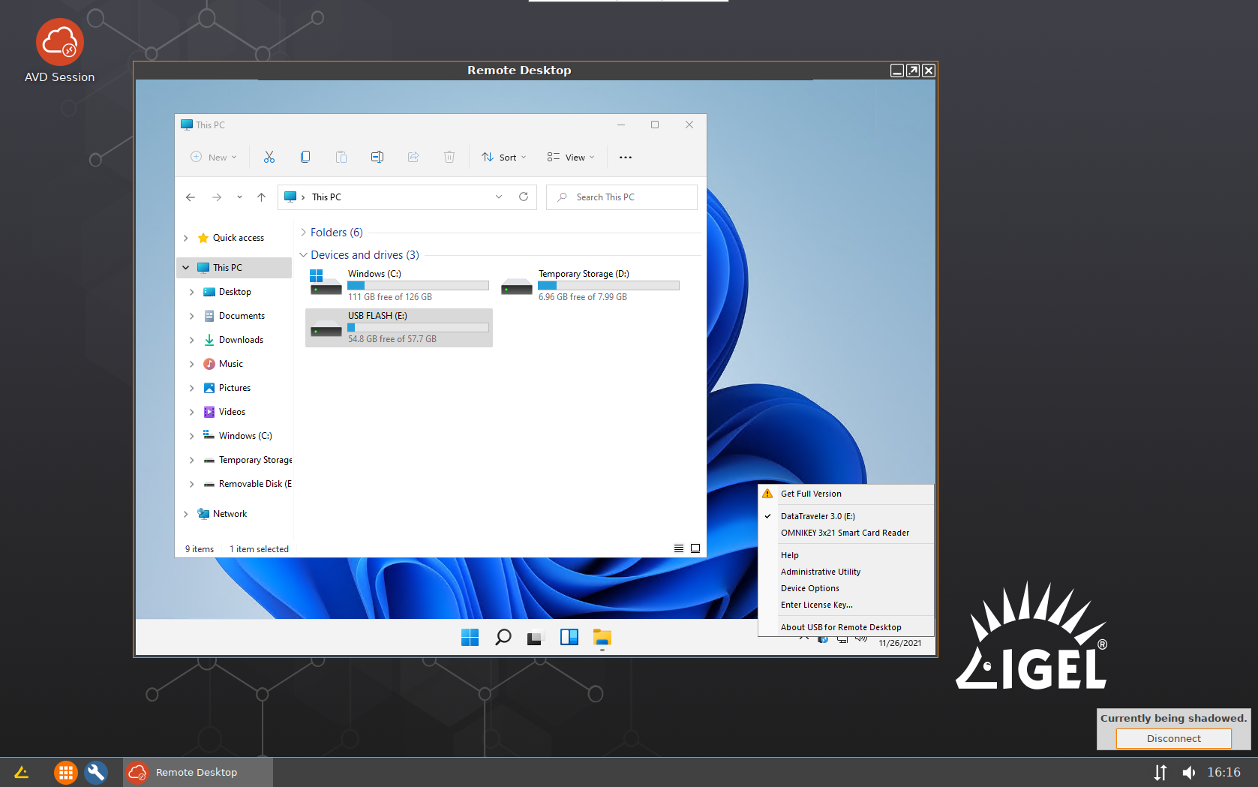Screen dimensions: 1258x787
Task: Click the Cut scissors icon in Explorer toolbar
Action: click(x=269, y=157)
